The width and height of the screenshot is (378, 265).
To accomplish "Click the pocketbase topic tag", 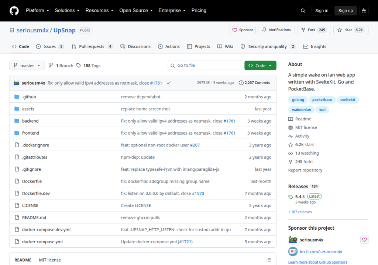I will [322, 99].
